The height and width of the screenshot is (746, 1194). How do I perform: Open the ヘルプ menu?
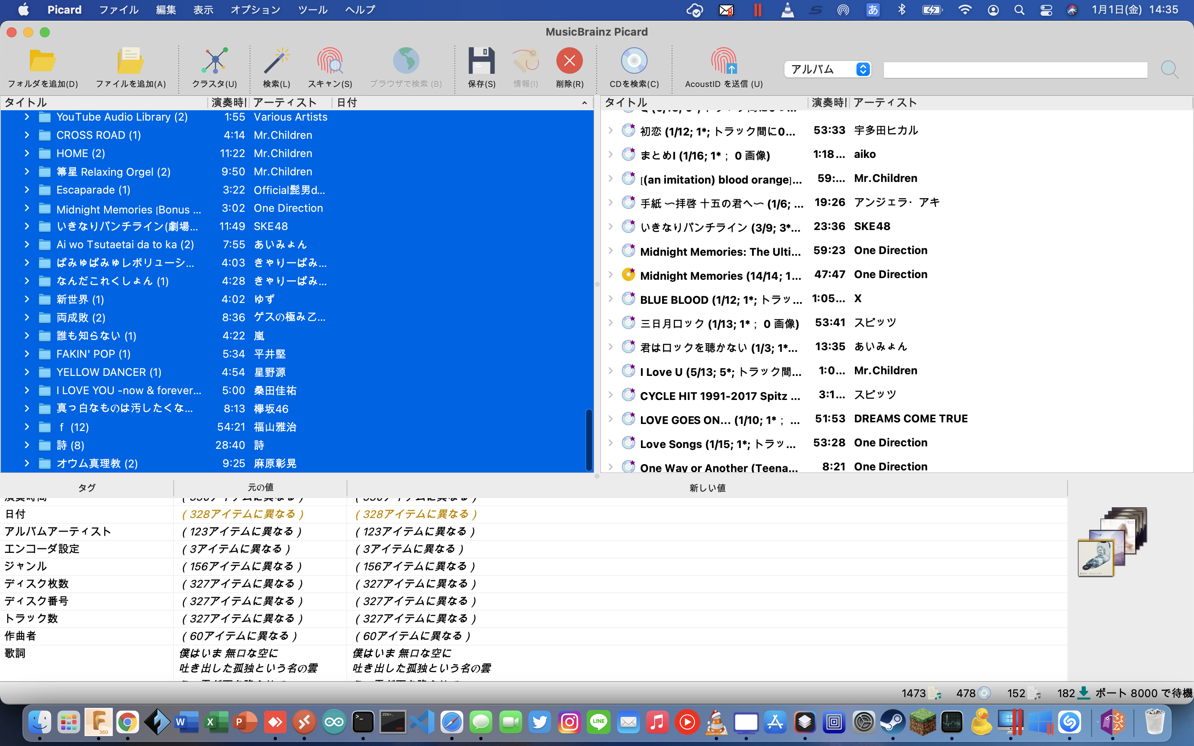(x=360, y=10)
